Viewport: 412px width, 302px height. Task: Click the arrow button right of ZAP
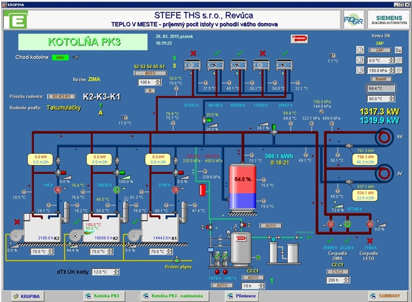(398, 50)
